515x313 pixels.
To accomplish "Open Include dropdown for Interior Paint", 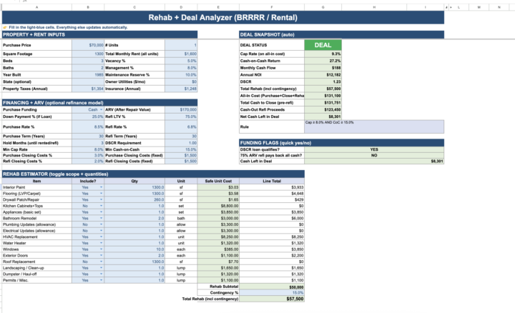I will pos(101,187).
